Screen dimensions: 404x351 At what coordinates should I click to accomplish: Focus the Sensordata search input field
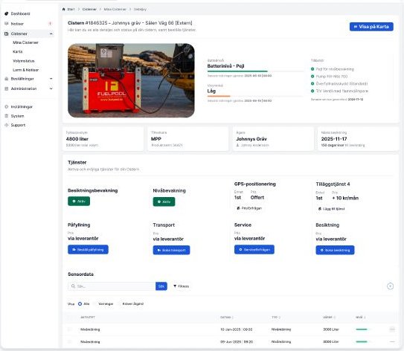coord(112,286)
